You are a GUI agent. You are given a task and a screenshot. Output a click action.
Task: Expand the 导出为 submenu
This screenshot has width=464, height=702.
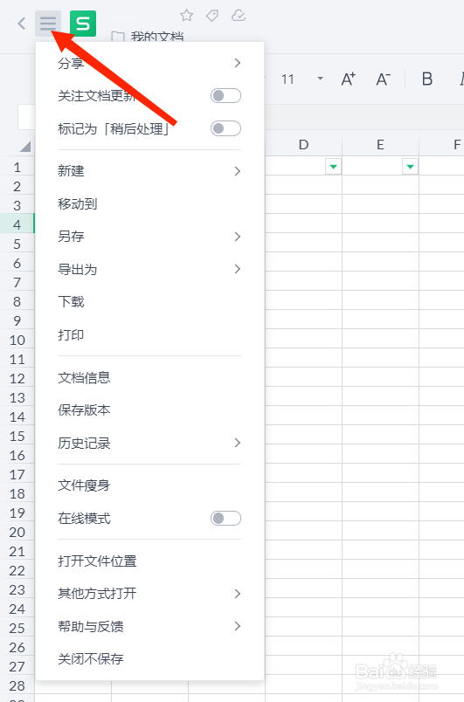tap(149, 269)
